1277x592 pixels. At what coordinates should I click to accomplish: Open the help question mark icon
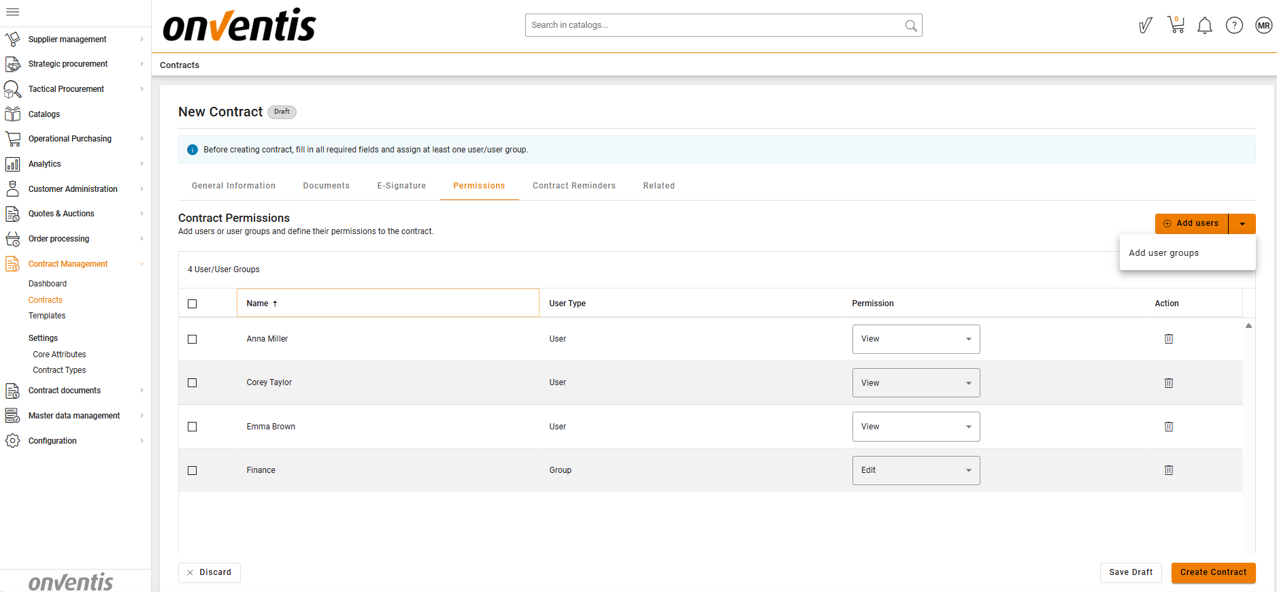coord(1234,26)
